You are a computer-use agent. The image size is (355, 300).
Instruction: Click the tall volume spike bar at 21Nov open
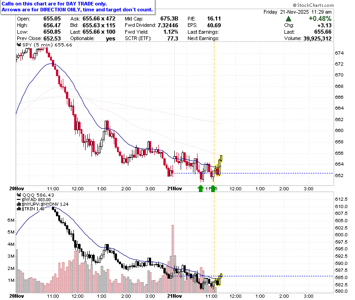(173, 259)
